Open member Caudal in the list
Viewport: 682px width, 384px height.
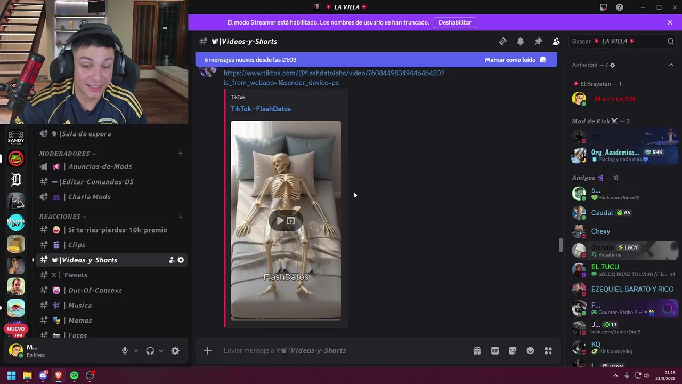(x=623, y=213)
